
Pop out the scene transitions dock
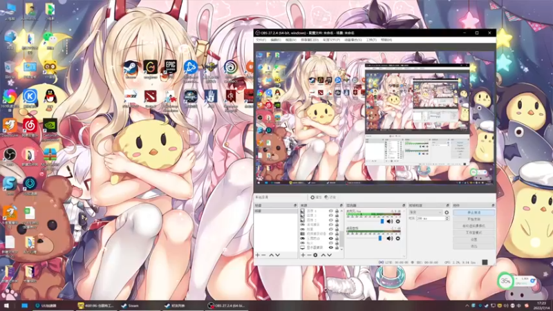tap(447, 205)
